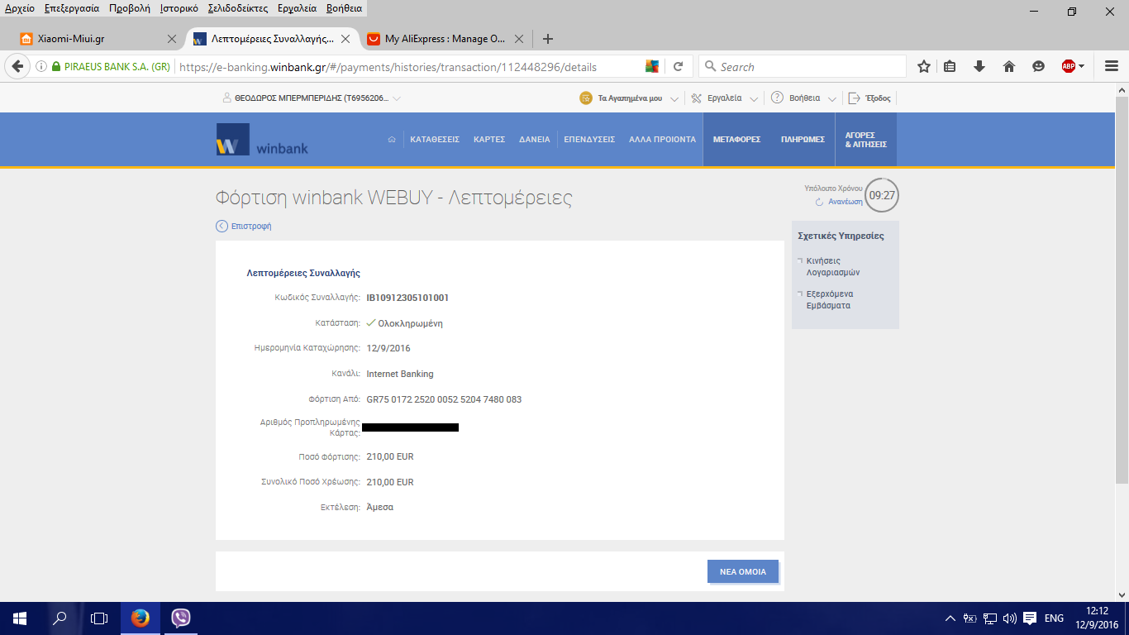Open the ΑΛΛΑ ΠΡΟΪΟΝΤΑ menu
Image resolution: width=1129 pixels, height=635 pixels.
(x=663, y=140)
